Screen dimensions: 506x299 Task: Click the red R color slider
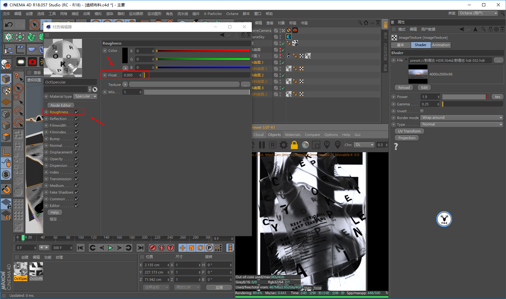[203, 51]
